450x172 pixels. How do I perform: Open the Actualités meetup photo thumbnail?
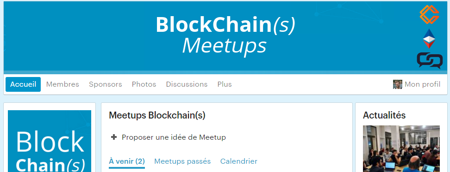pos(401,148)
